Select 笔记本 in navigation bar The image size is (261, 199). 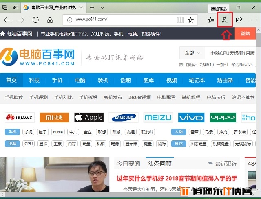(x=197, y=80)
